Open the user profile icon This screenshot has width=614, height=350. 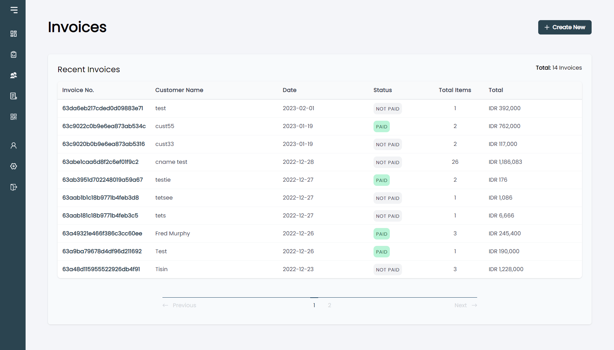pyautogui.click(x=13, y=145)
